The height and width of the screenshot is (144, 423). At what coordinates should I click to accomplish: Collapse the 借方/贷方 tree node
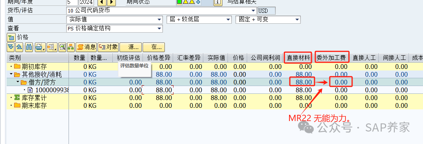click(18, 82)
